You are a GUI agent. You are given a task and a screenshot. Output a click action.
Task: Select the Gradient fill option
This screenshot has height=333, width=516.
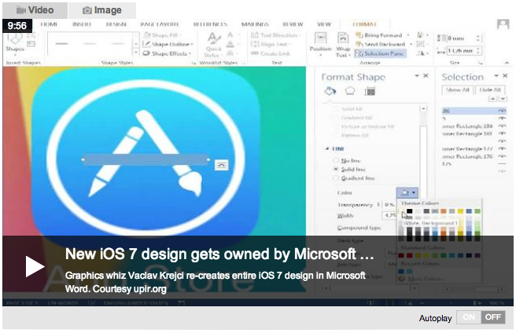coord(353,118)
